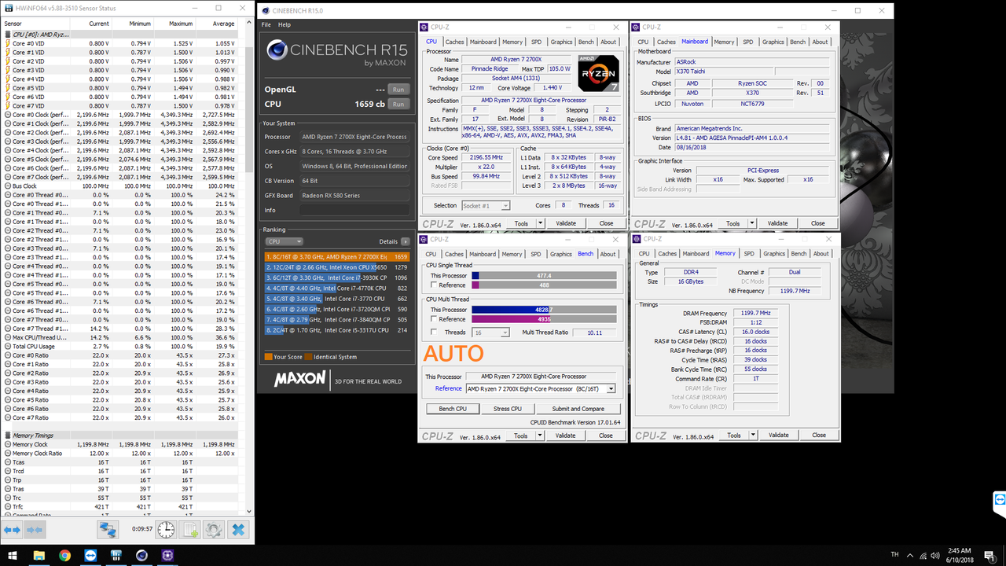The width and height of the screenshot is (1006, 566).
Task: Tick Reference checkbox under CPU Single Thread
Action: pos(434,285)
